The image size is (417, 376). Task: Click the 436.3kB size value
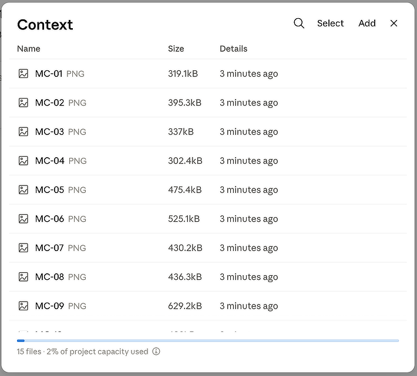click(185, 277)
